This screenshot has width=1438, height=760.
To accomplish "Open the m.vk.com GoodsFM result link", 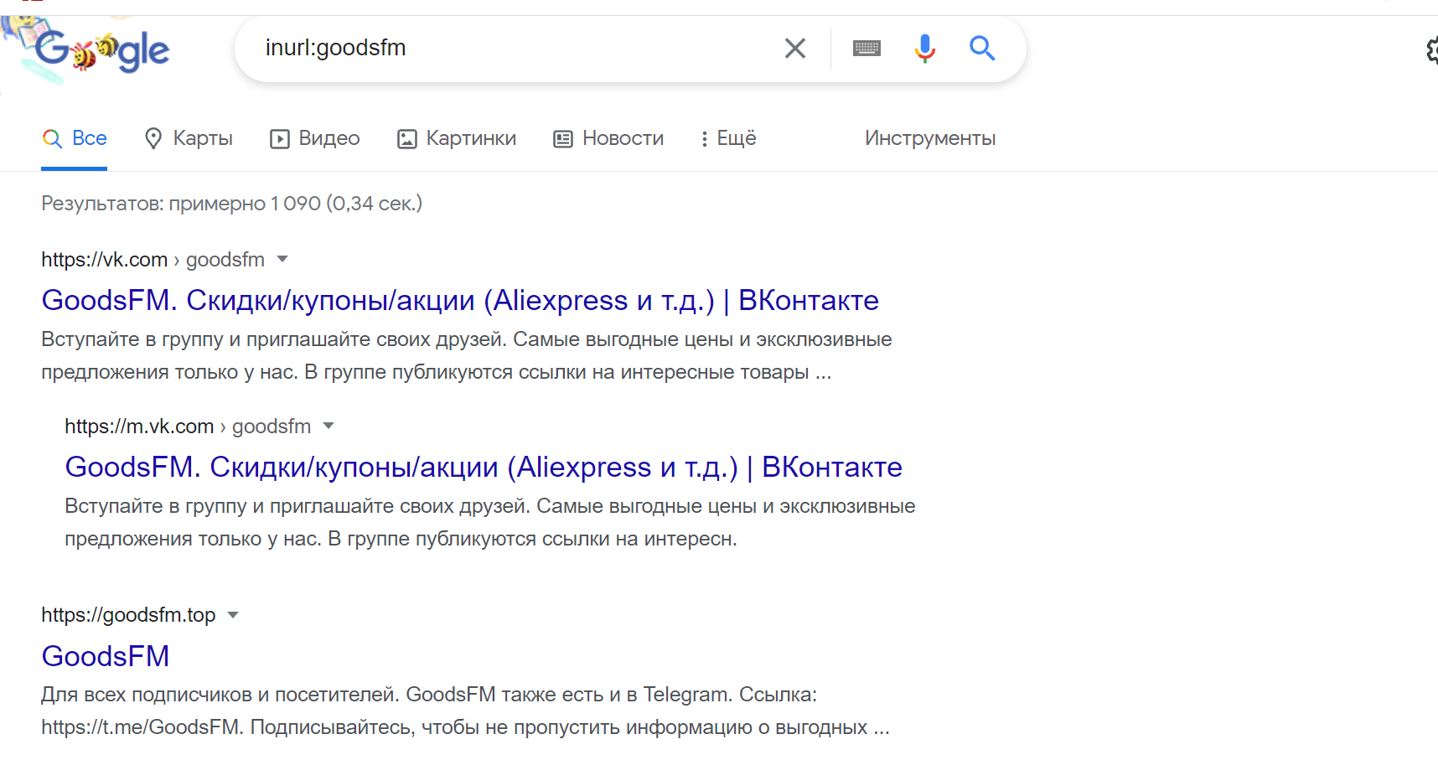I will pos(484,467).
